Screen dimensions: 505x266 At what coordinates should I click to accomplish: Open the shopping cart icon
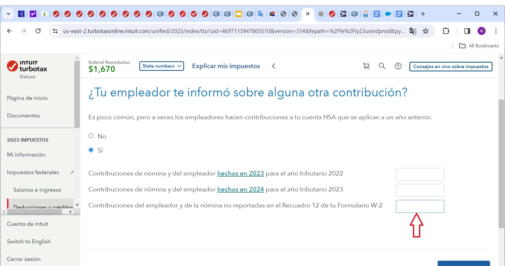point(366,66)
